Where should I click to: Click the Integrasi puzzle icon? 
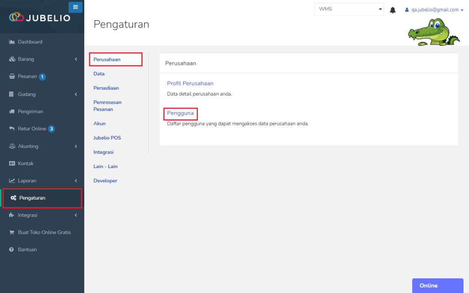[11, 215]
